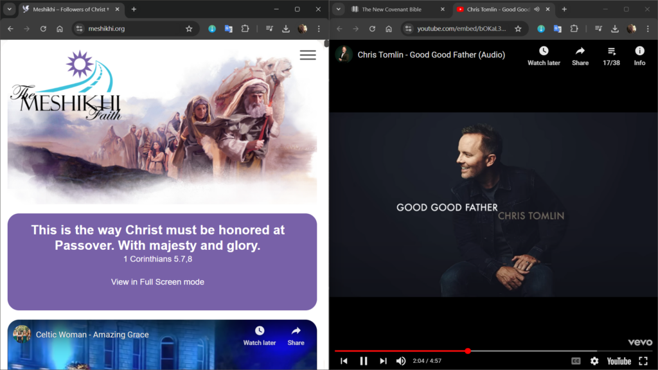Share the Celtic Woman video

pos(296,336)
